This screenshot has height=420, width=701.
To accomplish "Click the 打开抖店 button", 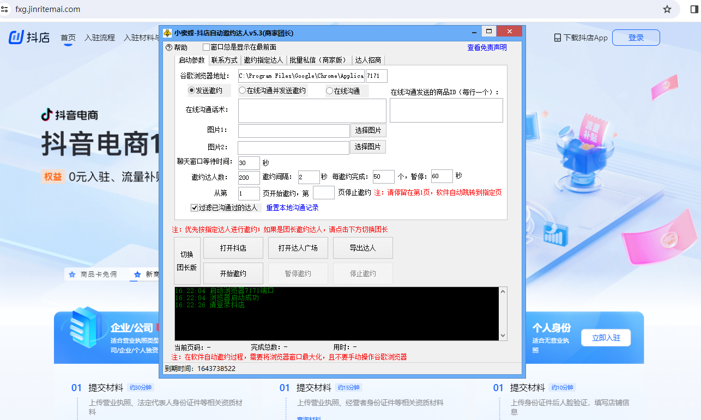I will pos(233,248).
